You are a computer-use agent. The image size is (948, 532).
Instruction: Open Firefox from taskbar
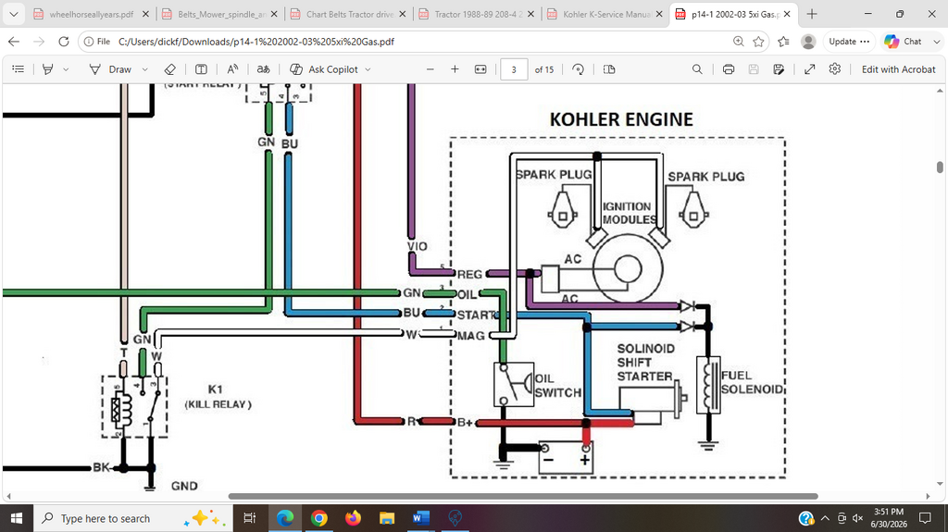(353, 518)
